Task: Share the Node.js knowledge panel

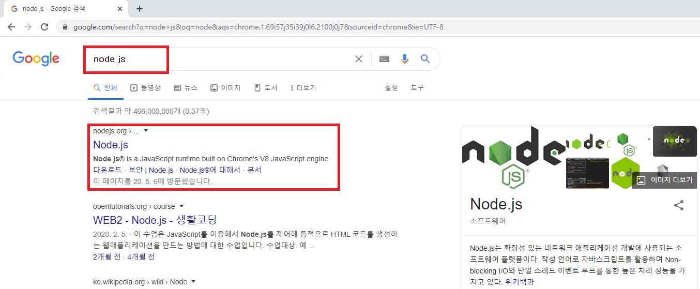Action: (x=679, y=205)
